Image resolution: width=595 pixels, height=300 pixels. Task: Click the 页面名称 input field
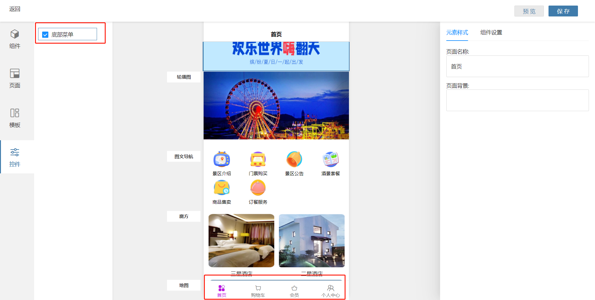pos(517,66)
